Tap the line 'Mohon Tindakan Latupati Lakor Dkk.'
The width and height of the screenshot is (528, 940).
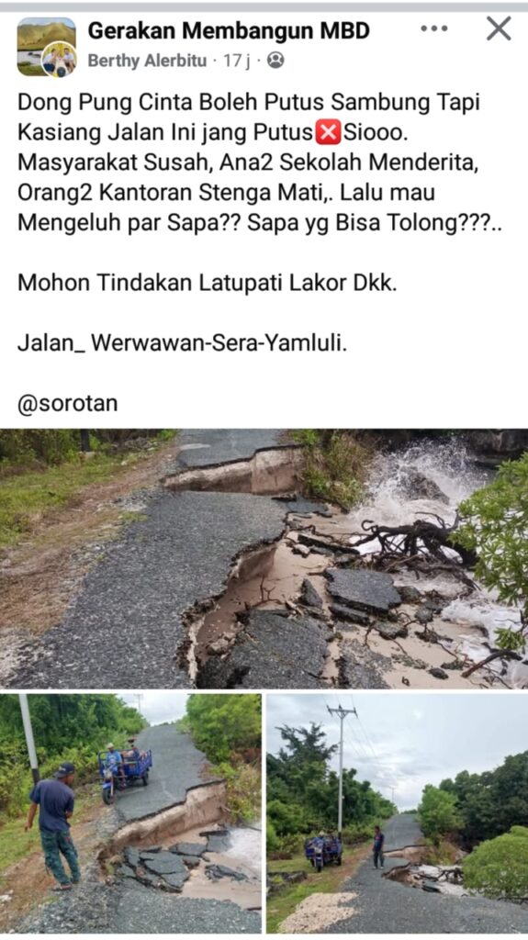[207, 283]
